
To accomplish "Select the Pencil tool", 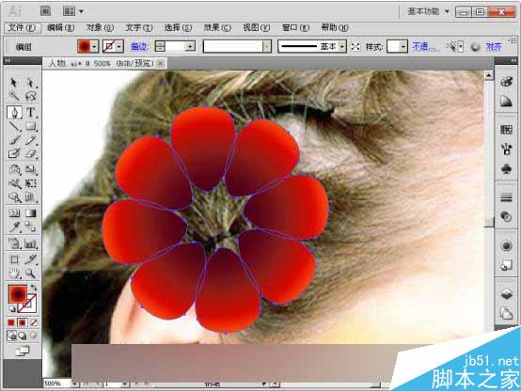I will coord(30,140).
